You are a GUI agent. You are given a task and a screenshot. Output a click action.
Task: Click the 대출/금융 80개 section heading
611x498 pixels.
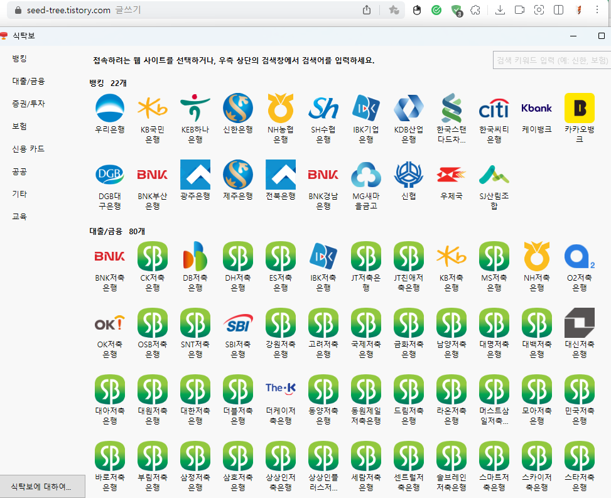[x=117, y=231]
